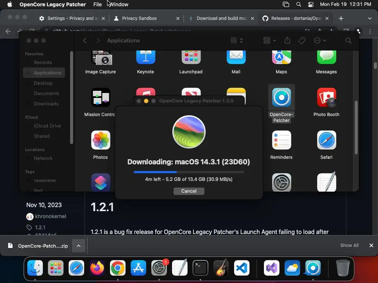Screen dimensions: 378x283
Task: Expand OpenCore-Patch zip download options
Action: [x=79, y=246]
